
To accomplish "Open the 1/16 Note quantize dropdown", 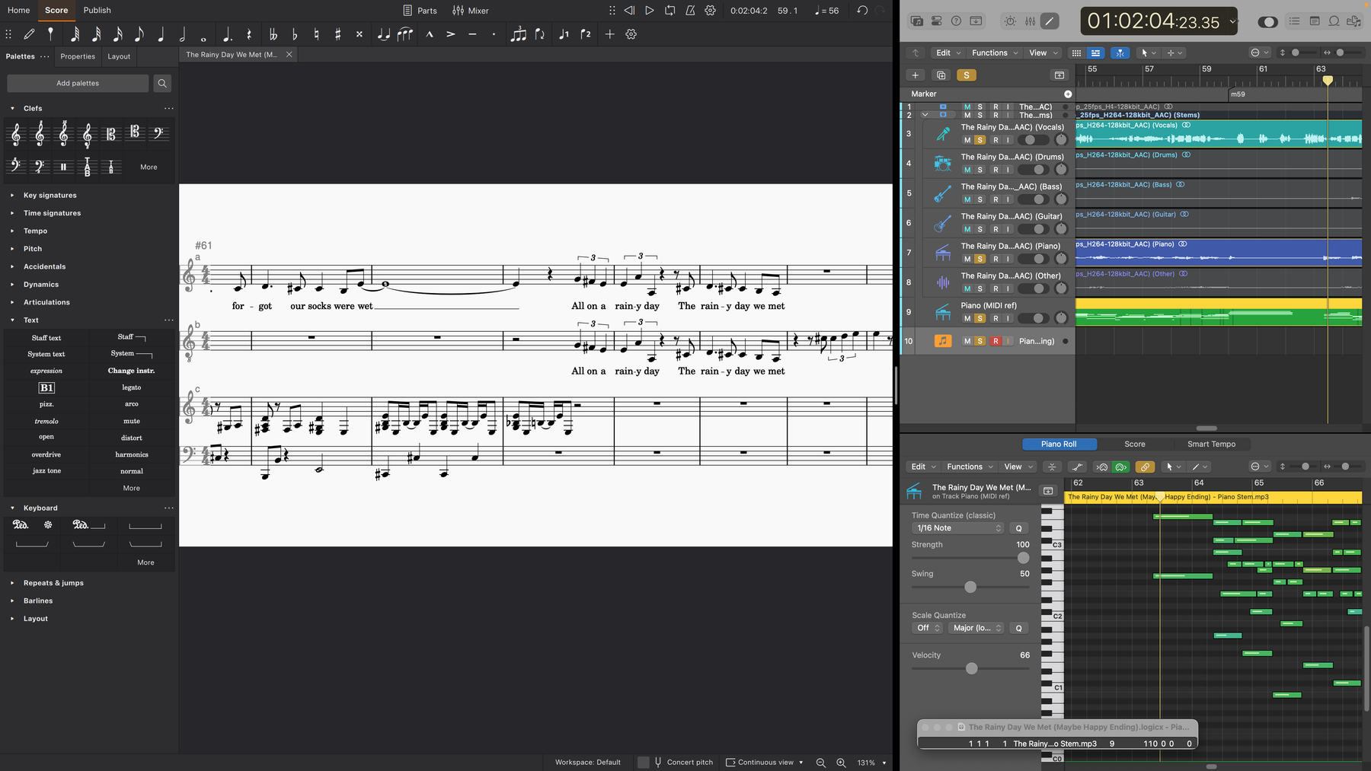I will [x=958, y=528].
